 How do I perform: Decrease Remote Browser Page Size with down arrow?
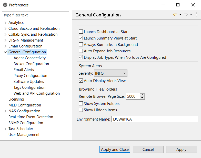pyautogui.click(x=142, y=98)
